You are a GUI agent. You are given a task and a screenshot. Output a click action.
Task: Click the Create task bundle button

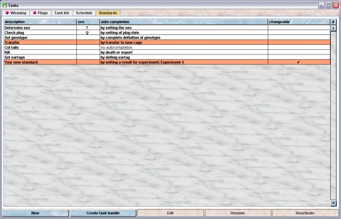[103, 213]
